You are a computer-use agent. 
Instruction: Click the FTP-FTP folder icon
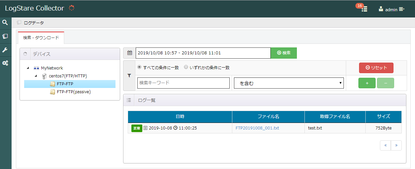coord(52,84)
